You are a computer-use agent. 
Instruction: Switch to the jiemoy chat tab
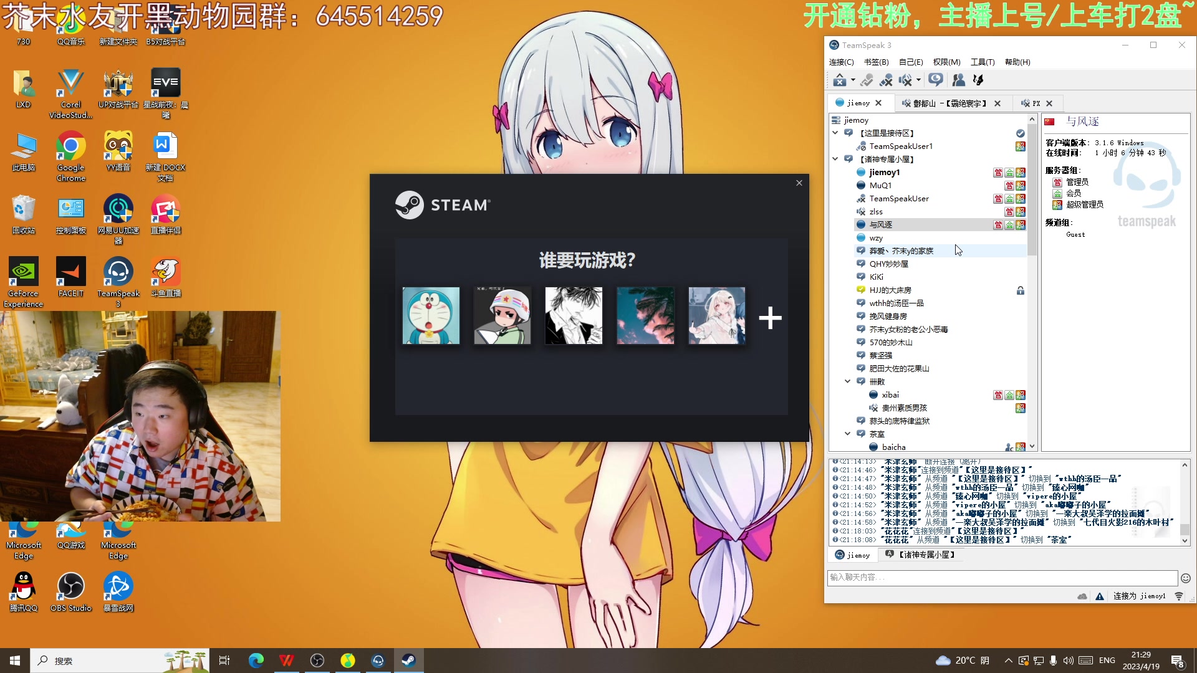pos(852,555)
